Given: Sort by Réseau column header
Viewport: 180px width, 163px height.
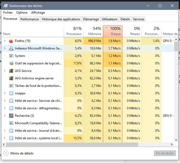Looking at the screenshot, I should 132,31.
